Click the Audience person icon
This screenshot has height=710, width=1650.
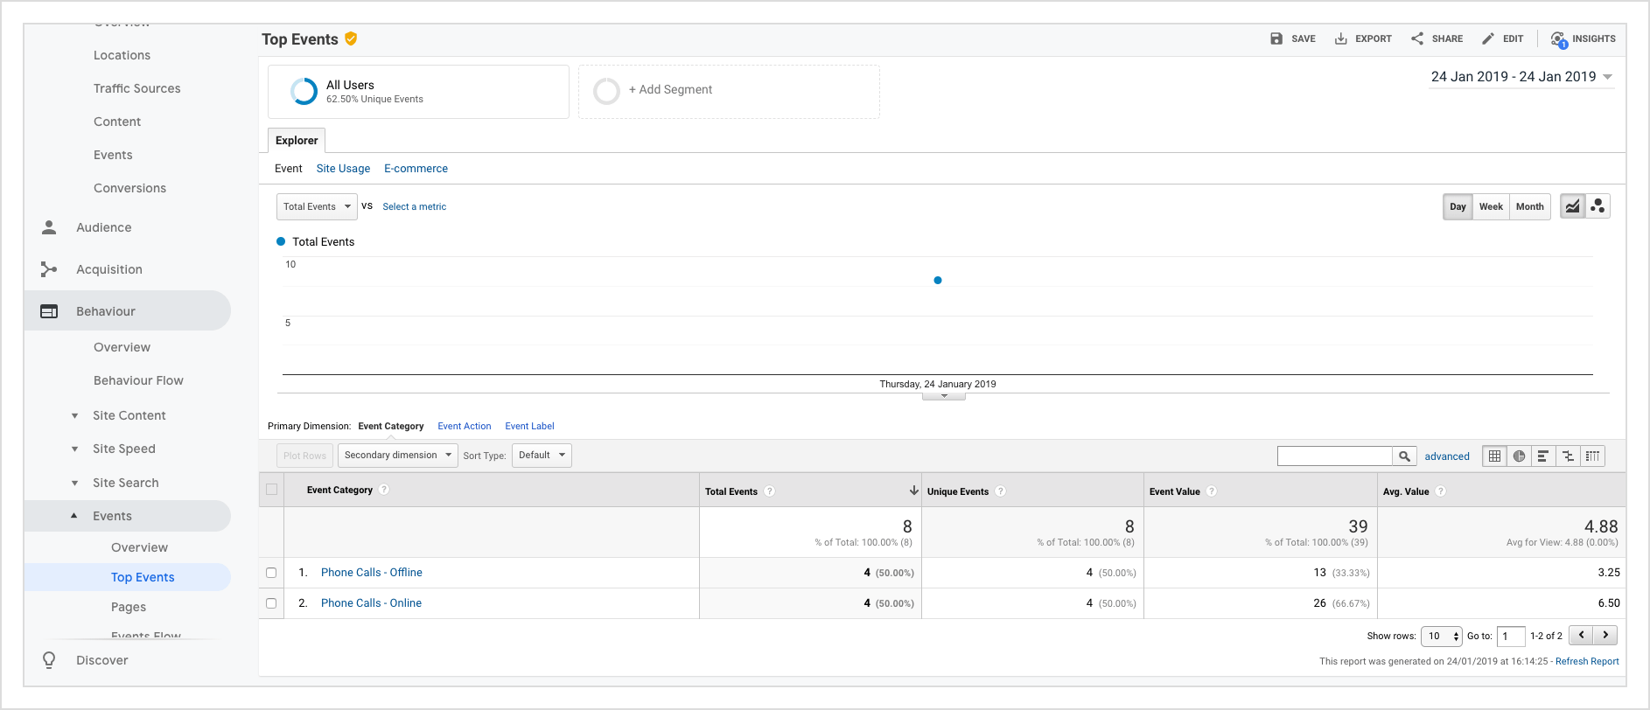(49, 227)
